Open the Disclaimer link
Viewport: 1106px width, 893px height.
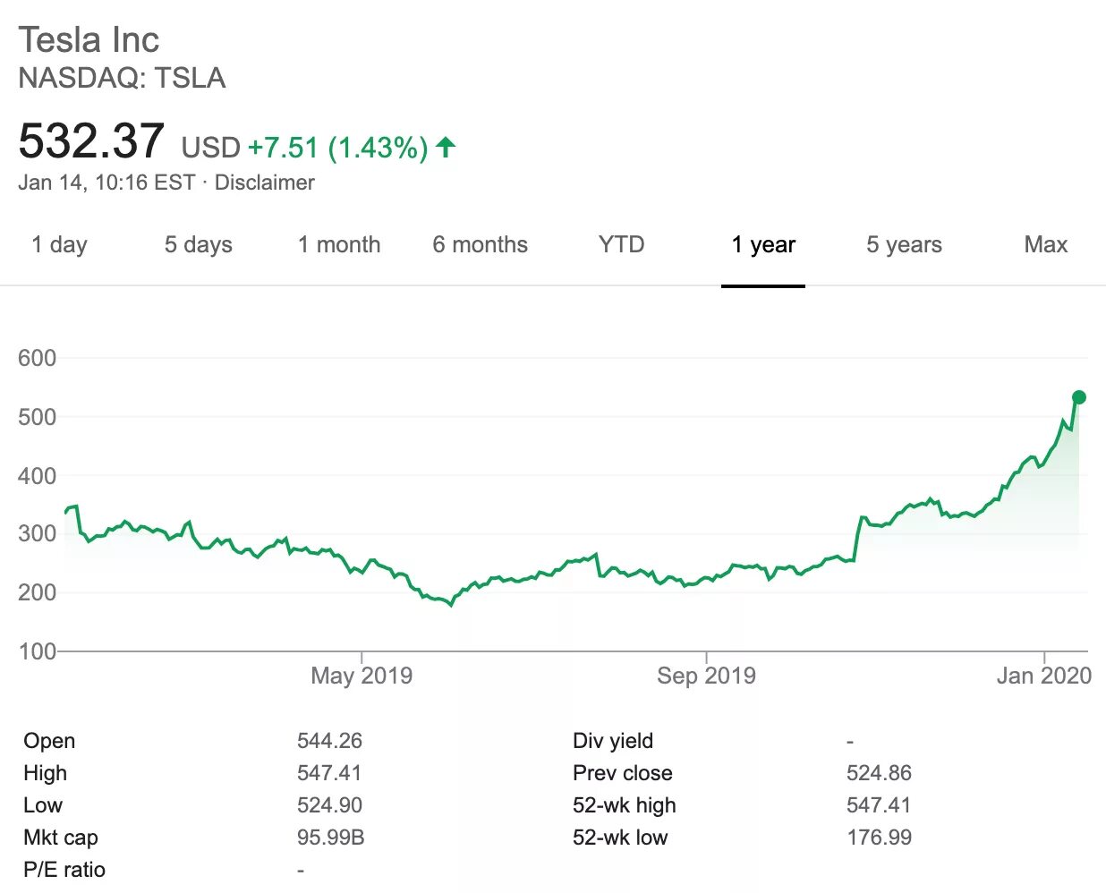click(264, 183)
